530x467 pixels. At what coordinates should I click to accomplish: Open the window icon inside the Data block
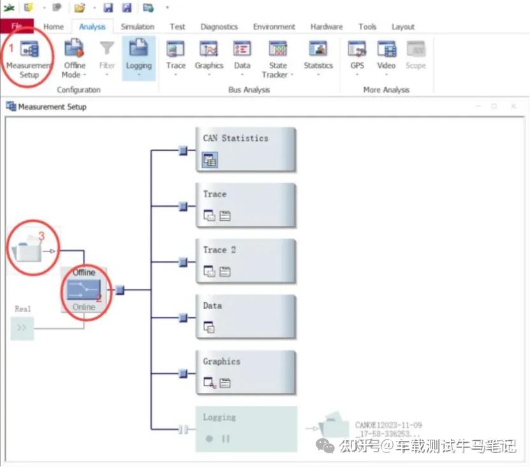tap(209, 327)
